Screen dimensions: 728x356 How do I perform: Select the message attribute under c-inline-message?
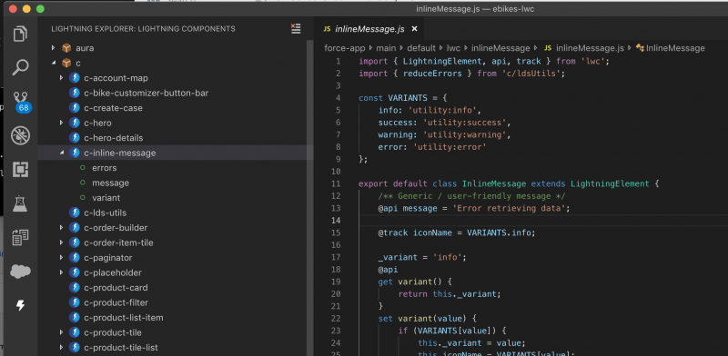(110, 183)
